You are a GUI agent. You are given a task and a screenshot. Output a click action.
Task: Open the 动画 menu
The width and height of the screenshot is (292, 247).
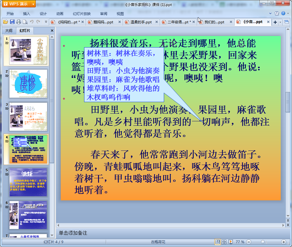coord(60,14)
